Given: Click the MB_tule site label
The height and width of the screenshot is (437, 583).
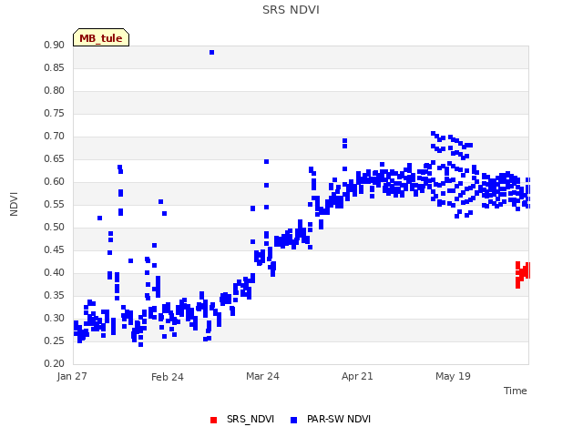Looking at the screenshot, I should (x=101, y=37).
